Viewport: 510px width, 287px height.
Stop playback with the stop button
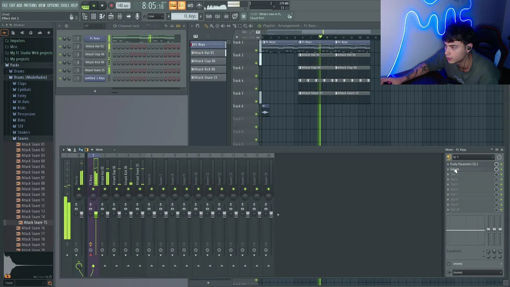[102, 6]
